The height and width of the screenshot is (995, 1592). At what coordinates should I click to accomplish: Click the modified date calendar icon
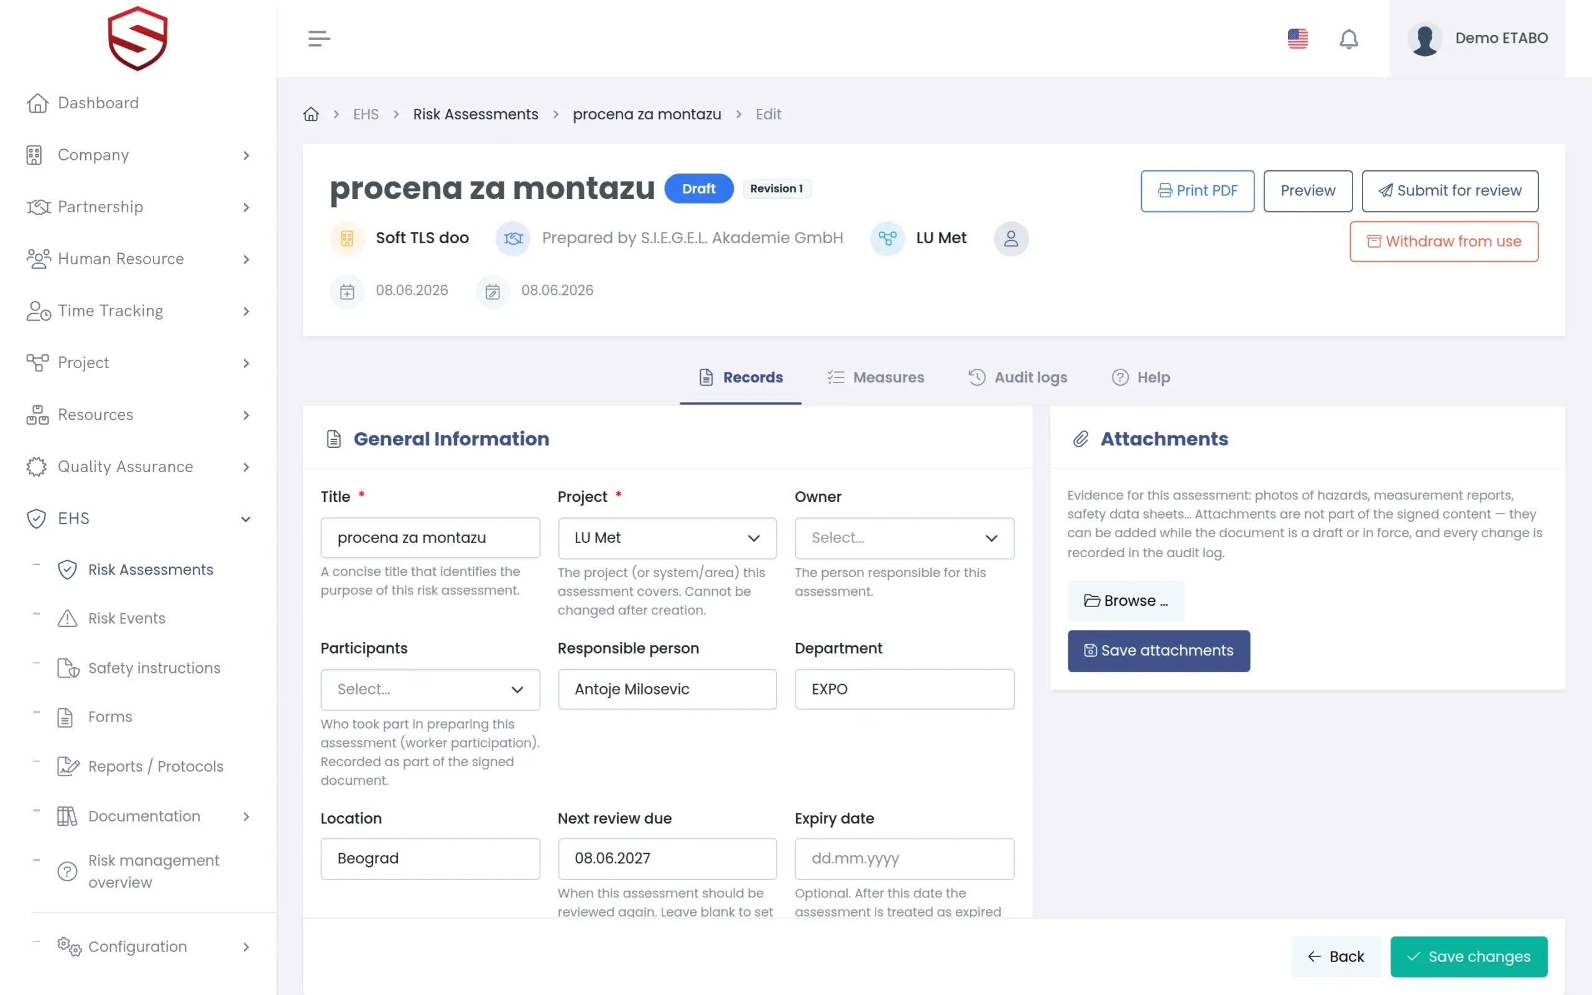pos(493,291)
